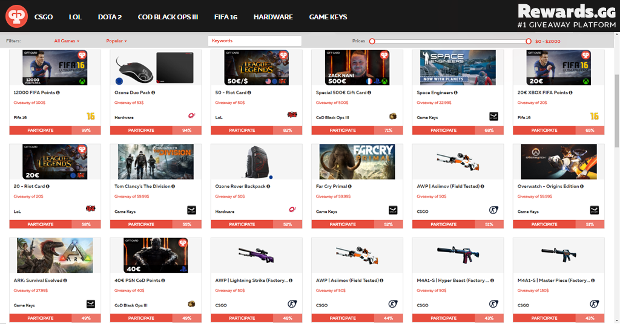Image resolution: width=620 pixels, height=324 pixels.
Task: Expand the Popular sort dropdown
Action: 116,41
